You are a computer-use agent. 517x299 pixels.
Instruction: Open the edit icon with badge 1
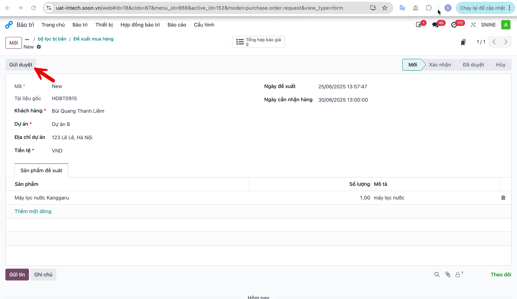pyautogui.click(x=419, y=25)
